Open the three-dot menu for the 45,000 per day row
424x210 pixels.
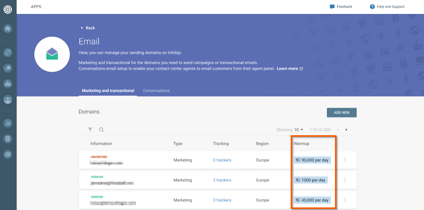coord(345,200)
